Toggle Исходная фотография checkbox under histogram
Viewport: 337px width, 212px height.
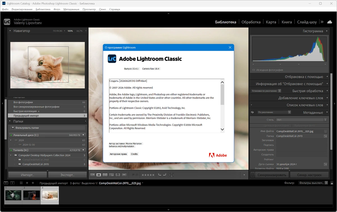click(x=254, y=70)
